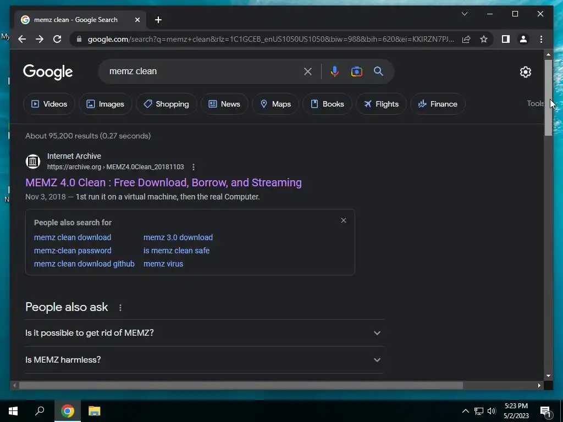This screenshot has width=563, height=422.
Task: Click scroll-down arrow of vertical scrollbar
Action: tap(548, 376)
